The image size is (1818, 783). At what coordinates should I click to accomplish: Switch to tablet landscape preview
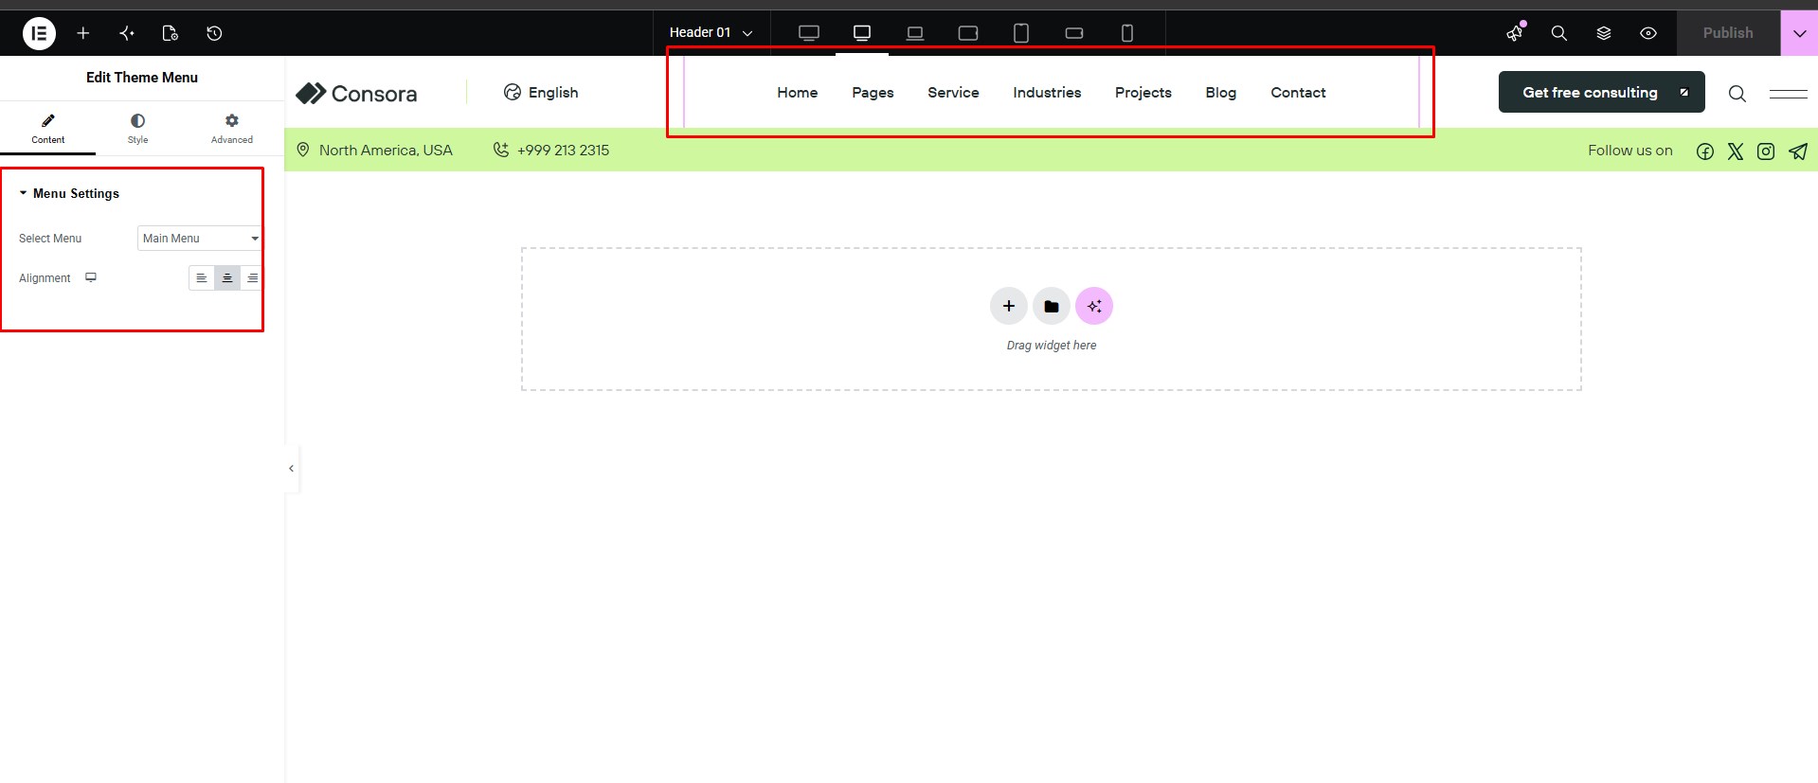(968, 33)
